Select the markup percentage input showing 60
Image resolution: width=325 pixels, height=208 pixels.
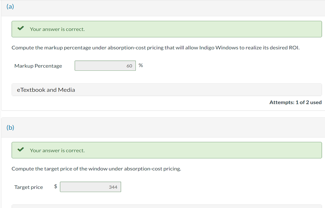tap(105, 65)
